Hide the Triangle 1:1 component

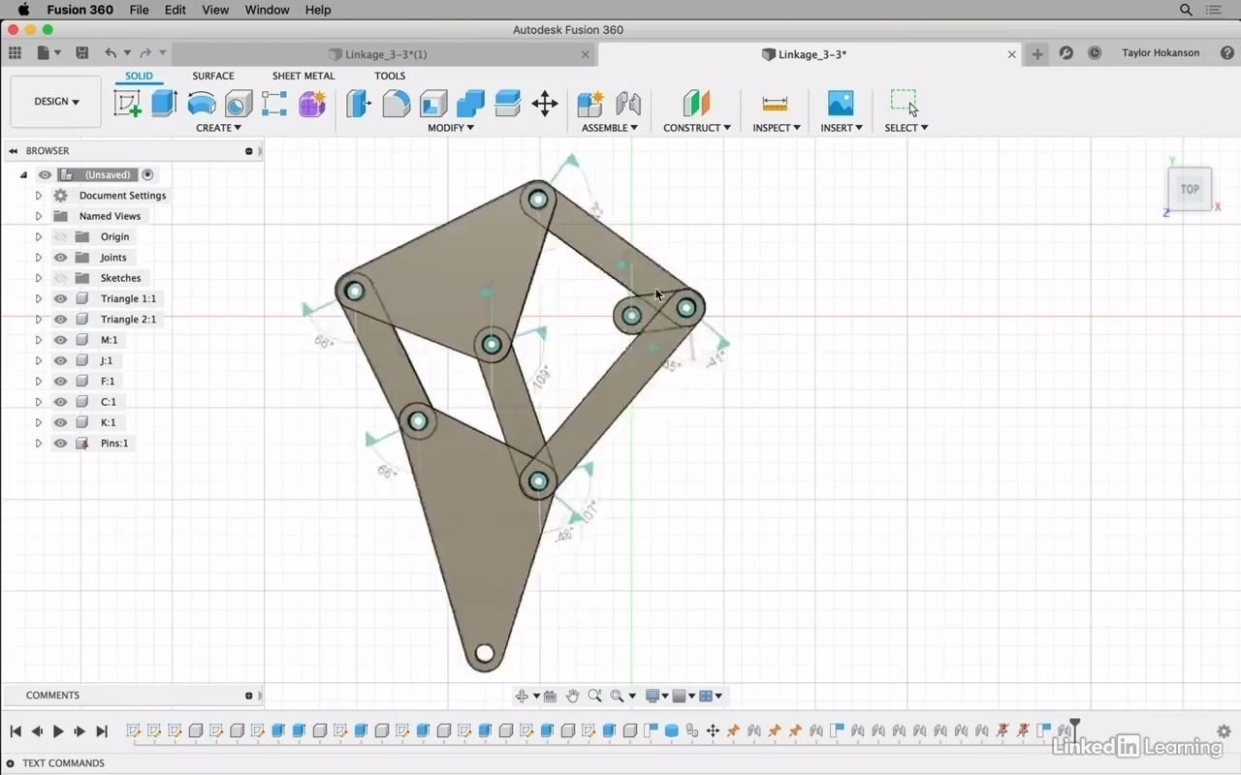point(60,298)
